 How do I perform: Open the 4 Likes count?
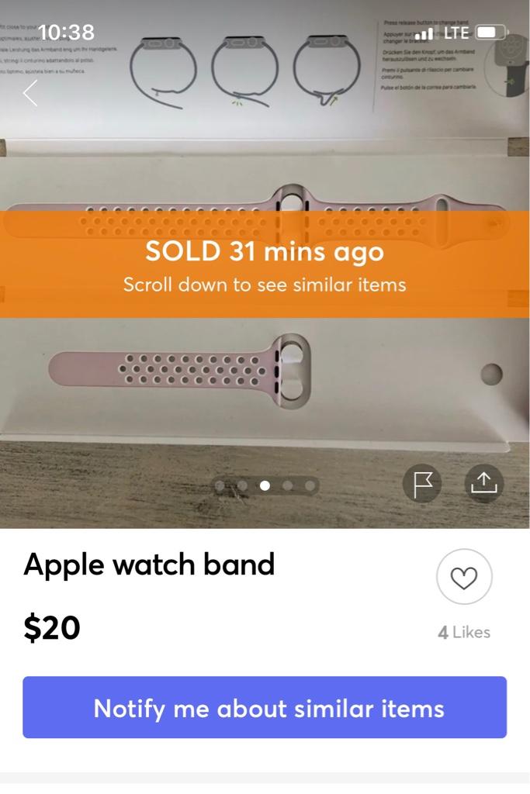click(x=464, y=632)
